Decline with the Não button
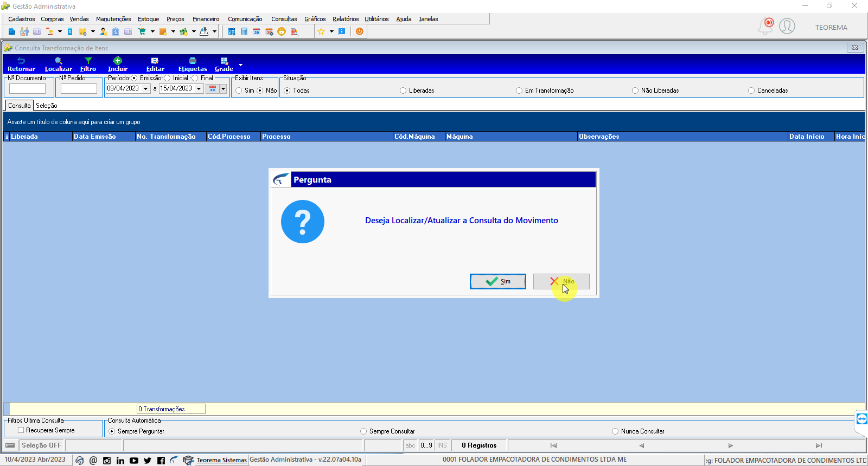 tap(561, 281)
